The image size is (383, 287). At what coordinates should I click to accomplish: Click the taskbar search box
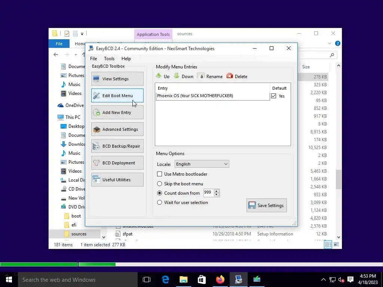(x=78, y=280)
